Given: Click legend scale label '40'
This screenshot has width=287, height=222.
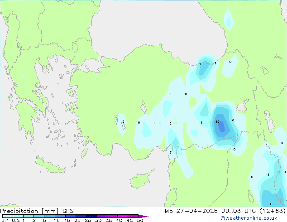Looking at the screenshot, I should click(119, 220).
